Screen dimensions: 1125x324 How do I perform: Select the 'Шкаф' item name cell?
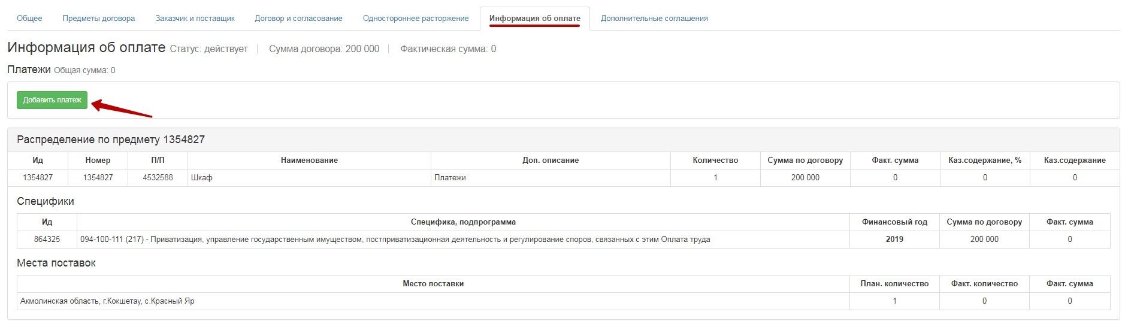(x=202, y=178)
